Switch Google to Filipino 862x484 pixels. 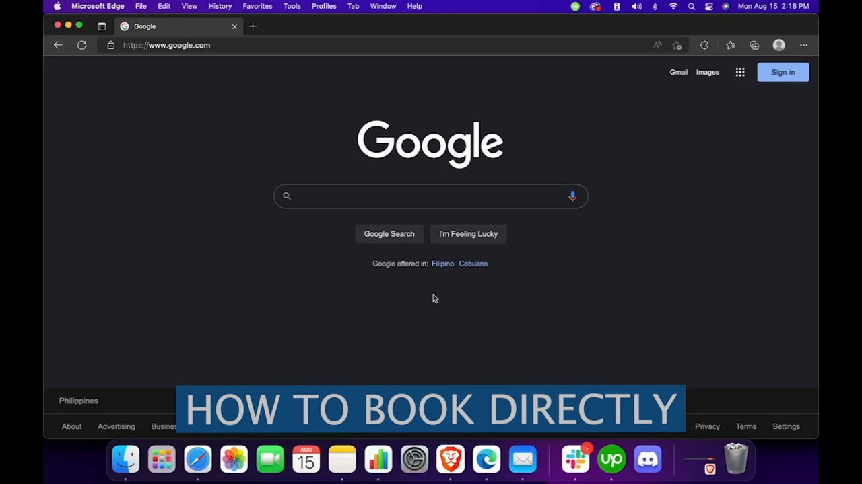(442, 264)
